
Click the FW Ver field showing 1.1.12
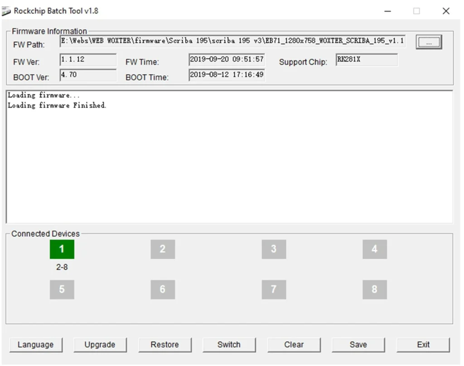tap(88, 60)
